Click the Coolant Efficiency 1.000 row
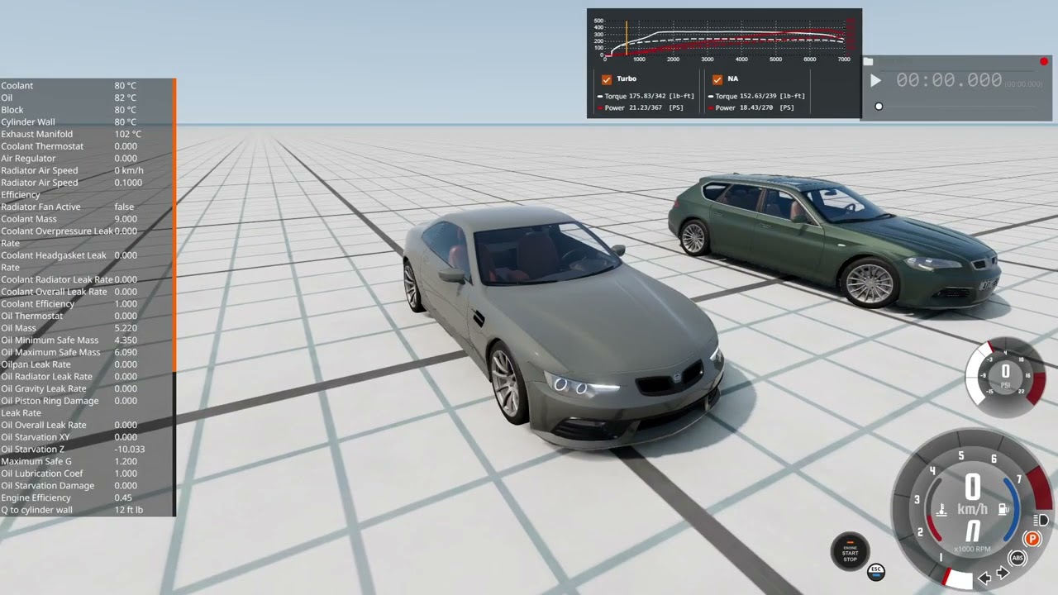The image size is (1058, 595). tap(87, 303)
